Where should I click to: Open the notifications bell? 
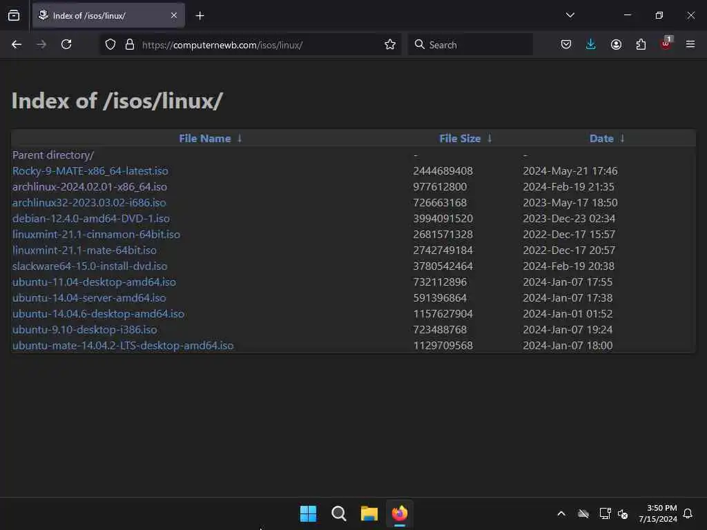[x=688, y=513]
